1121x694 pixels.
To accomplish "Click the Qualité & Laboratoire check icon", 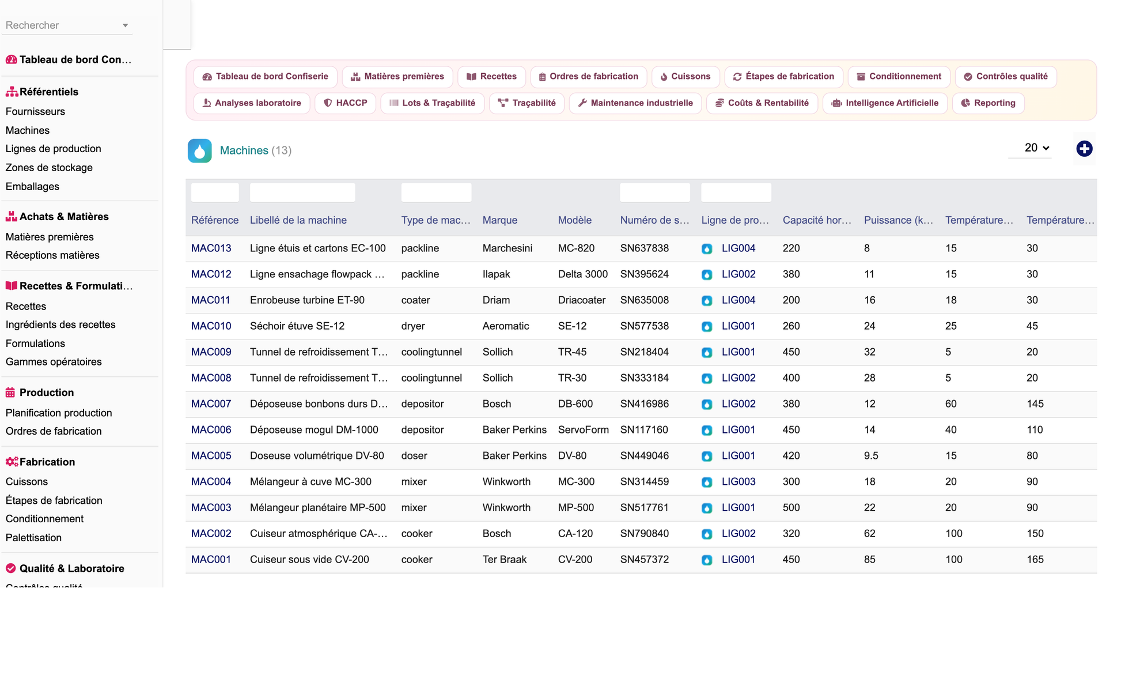I will (x=10, y=568).
